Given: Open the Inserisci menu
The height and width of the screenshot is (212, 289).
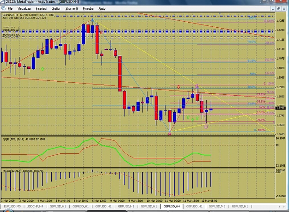Looking at the screenshot, I should [x=41, y=8].
